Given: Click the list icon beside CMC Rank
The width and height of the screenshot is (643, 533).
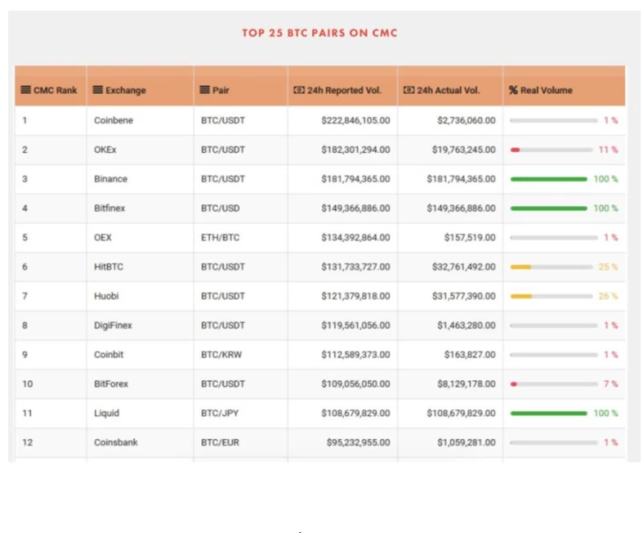Looking at the screenshot, I should click(x=26, y=90).
